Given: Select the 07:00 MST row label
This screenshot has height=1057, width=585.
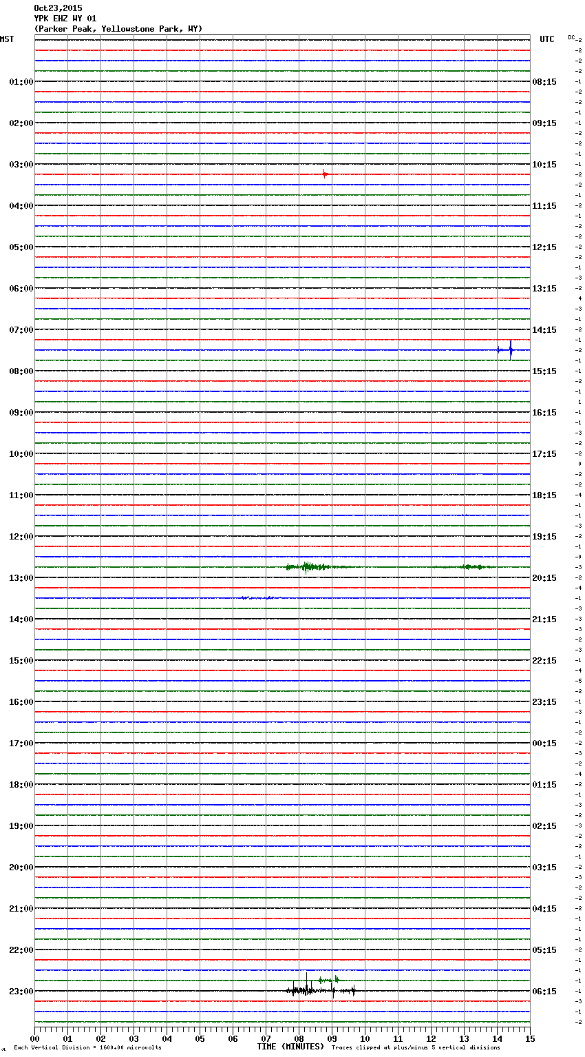Looking at the screenshot, I should pos(21,330).
